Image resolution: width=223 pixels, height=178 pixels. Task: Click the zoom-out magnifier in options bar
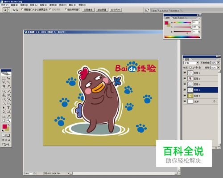[x=17, y=10]
